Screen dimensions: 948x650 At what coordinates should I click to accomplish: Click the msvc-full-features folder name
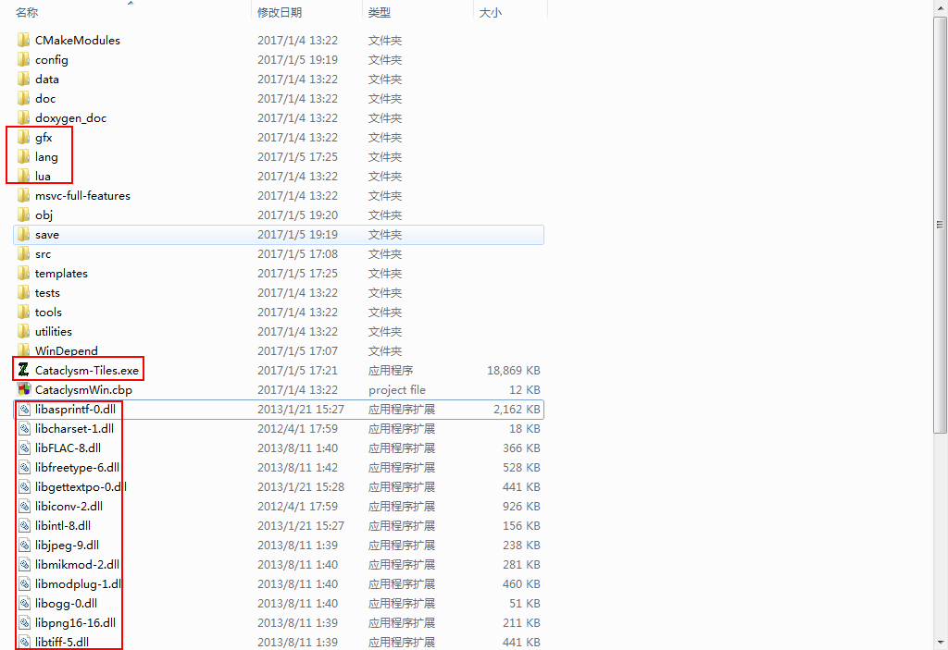(82, 195)
